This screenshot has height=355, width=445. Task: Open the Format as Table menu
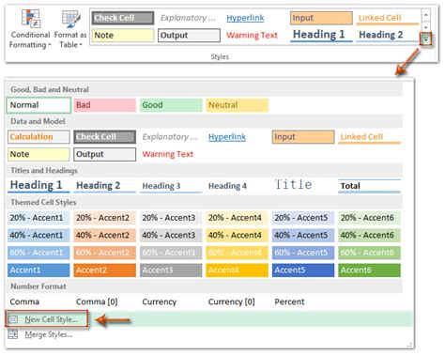(70, 29)
